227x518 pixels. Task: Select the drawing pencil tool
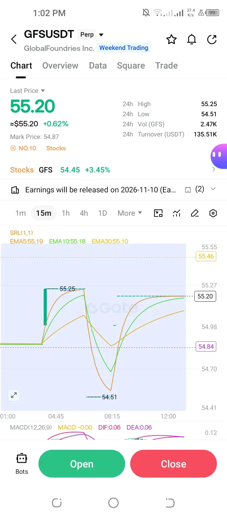tap(195, 213)
